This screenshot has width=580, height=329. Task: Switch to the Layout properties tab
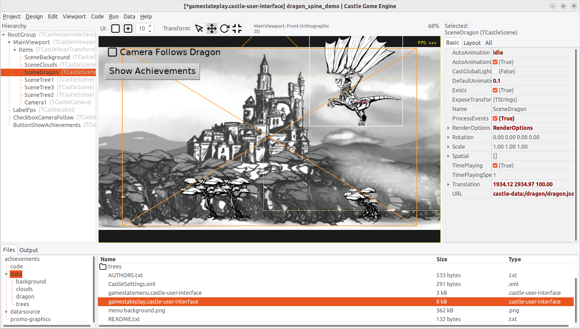click(x=472, y=43)
